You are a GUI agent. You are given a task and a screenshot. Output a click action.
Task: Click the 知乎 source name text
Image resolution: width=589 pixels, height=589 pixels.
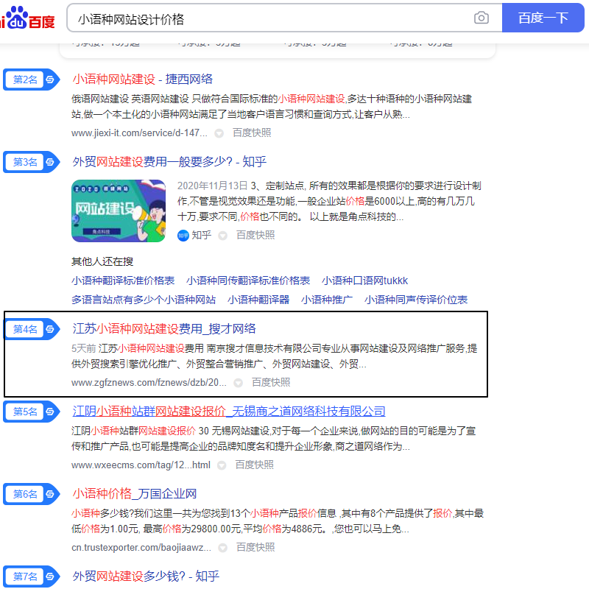click(x=201, y=236)
